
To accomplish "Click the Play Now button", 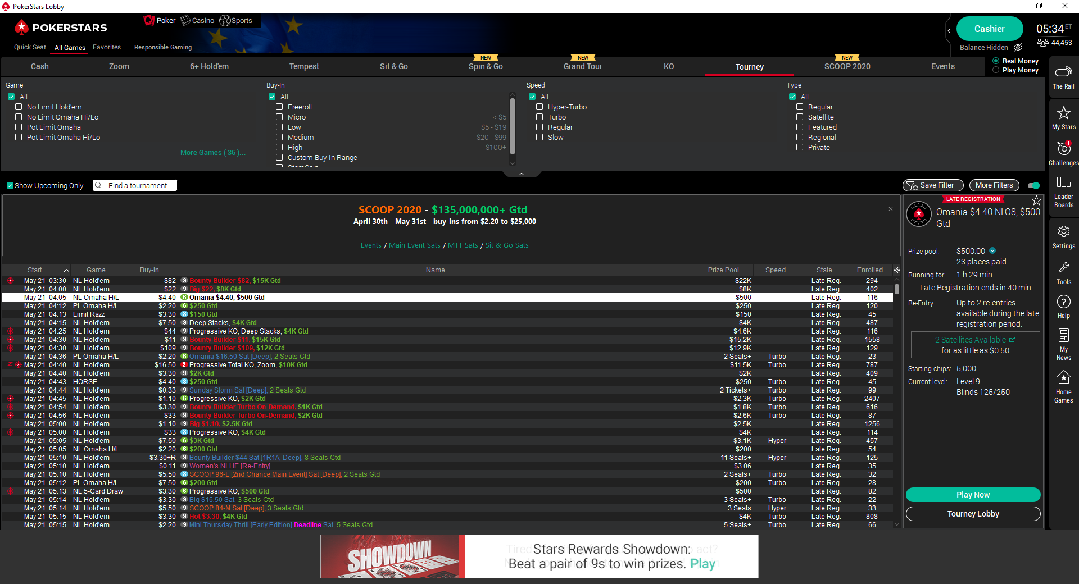I will pyautogui.click(x=973, y=495).
